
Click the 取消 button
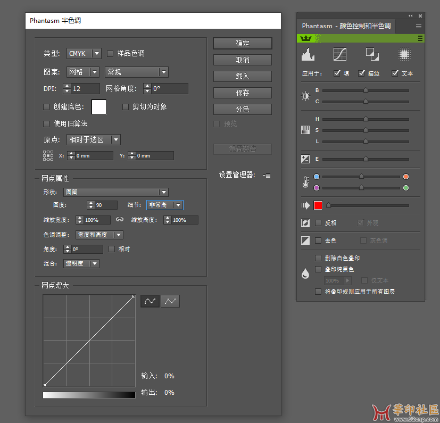pos(243,60)
